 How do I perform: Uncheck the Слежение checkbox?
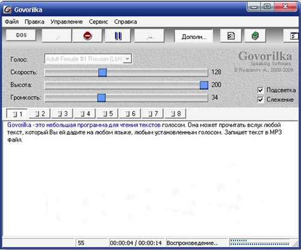[x=261, y=99]
